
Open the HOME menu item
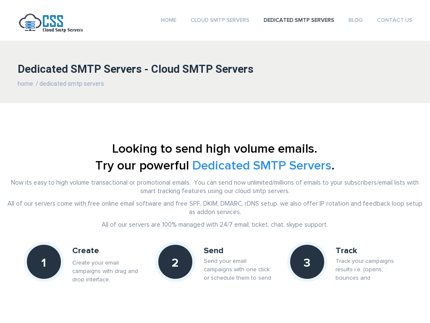(168, 20)
